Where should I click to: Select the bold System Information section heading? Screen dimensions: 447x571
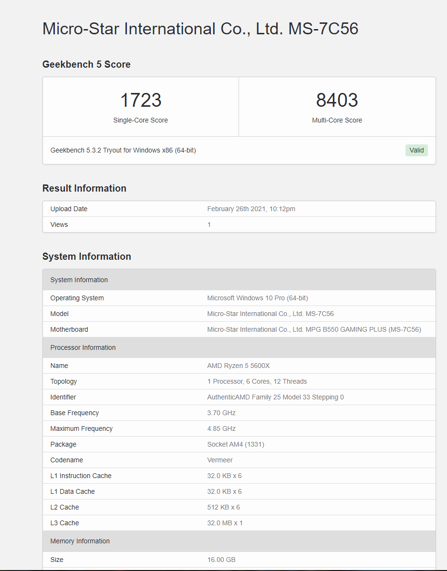pyautogui.click(x=87, y=256)
